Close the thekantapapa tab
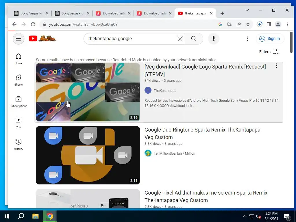 (211, 13)
